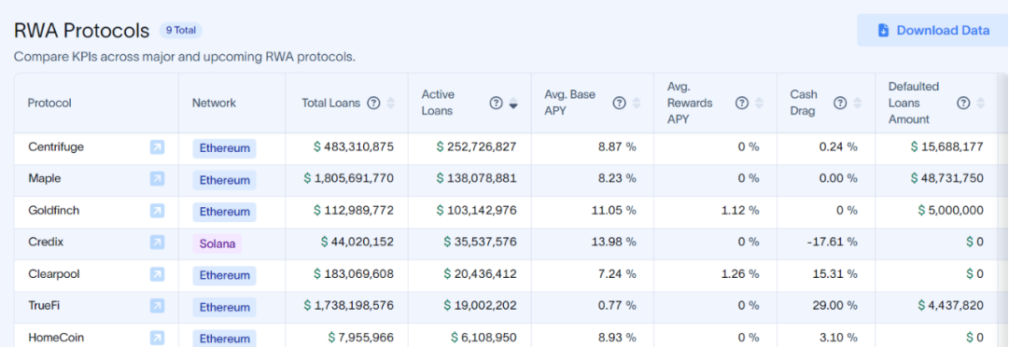The height and width of the screenshot is (347, 1009).
Task: Click Clearpool protocol name
Action: 54,273
